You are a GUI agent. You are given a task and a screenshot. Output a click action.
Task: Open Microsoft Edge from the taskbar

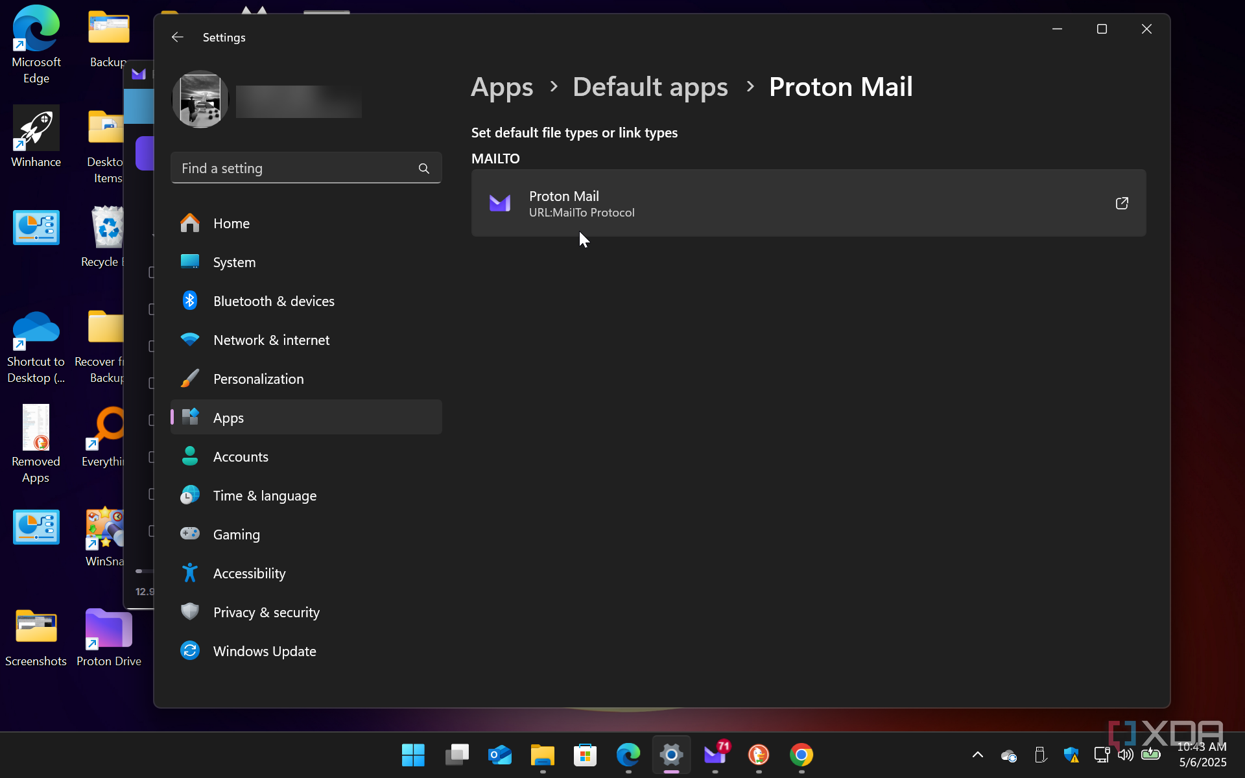pyautogui.click(x=628, y=755)
